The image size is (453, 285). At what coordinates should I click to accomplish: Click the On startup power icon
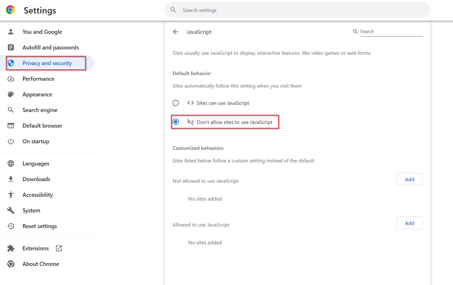[11, 141]
